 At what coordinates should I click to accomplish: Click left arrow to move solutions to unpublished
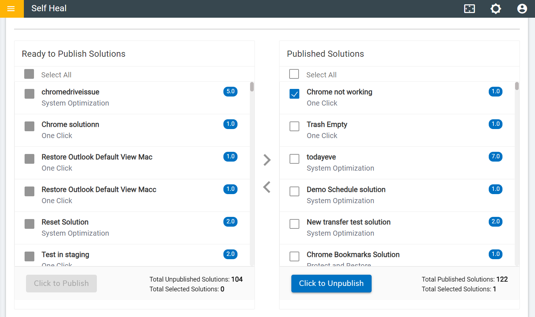point(267,187)
